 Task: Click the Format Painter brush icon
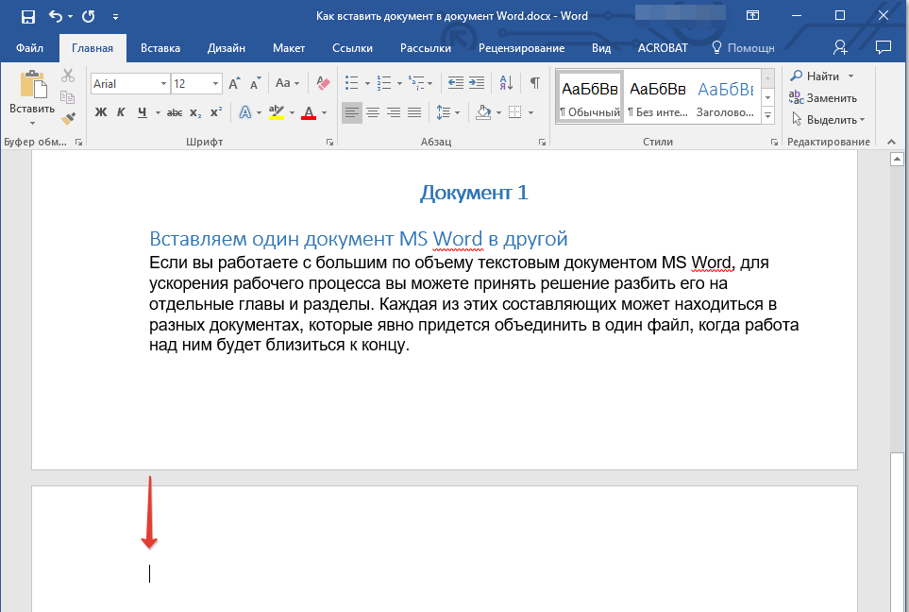pos(68,118)
